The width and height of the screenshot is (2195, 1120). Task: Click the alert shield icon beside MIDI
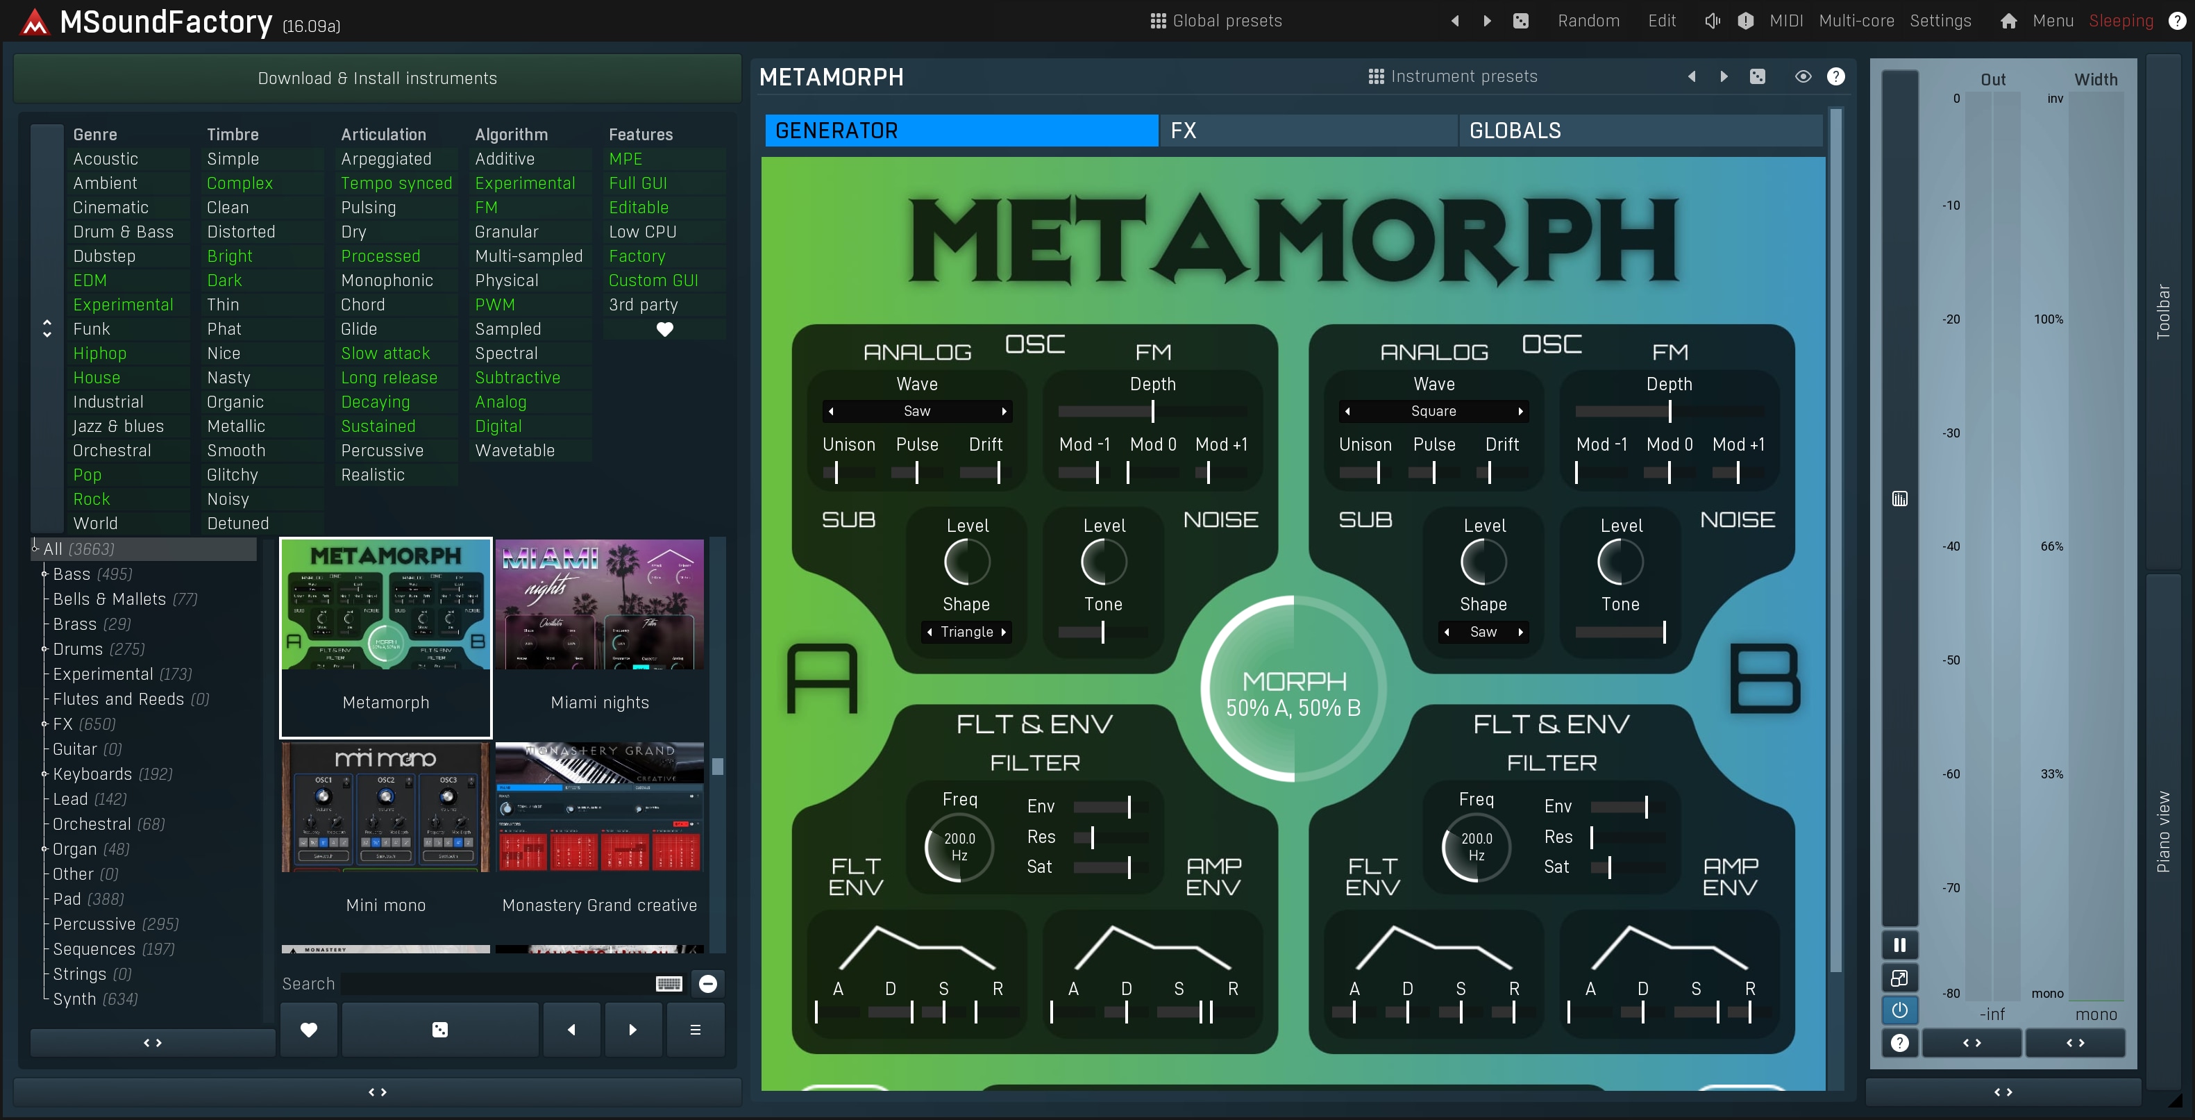click(1746, 20)
